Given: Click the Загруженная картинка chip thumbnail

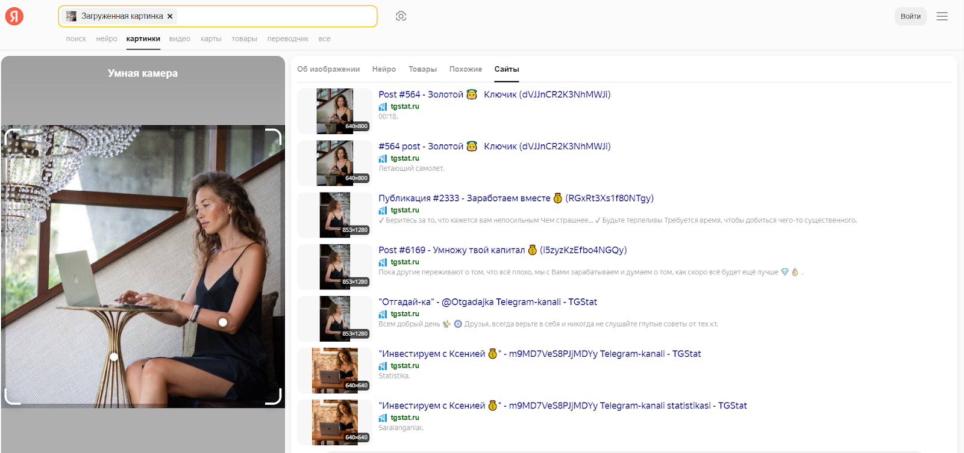Looking at the screenshot, I should (x=71, y=16).
